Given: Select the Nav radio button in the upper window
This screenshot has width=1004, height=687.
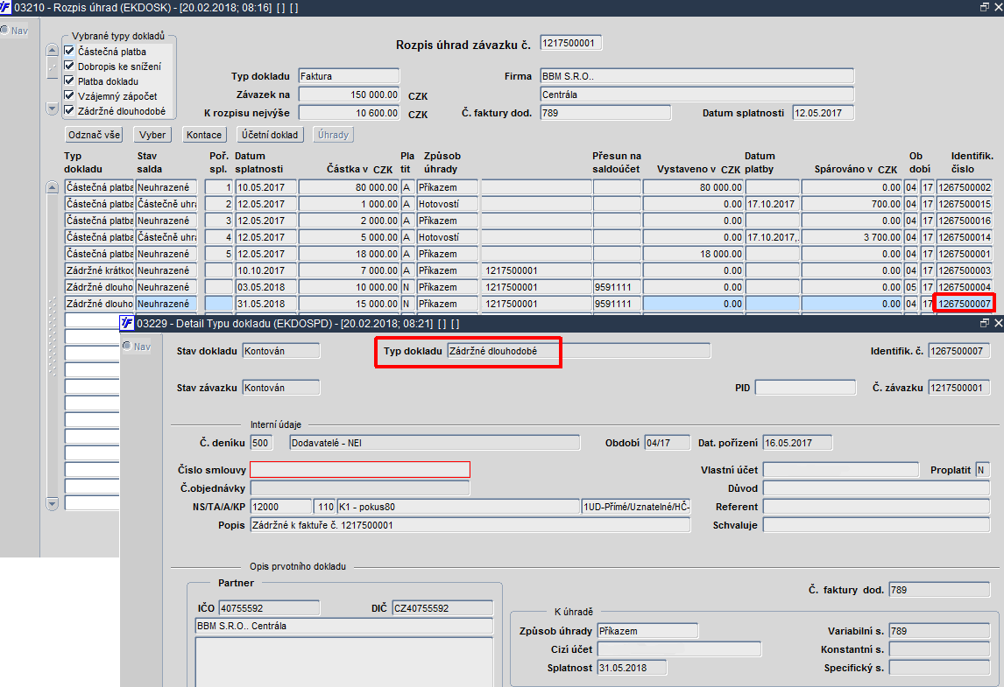Looking at the screenshot, I should pos(4,30).
